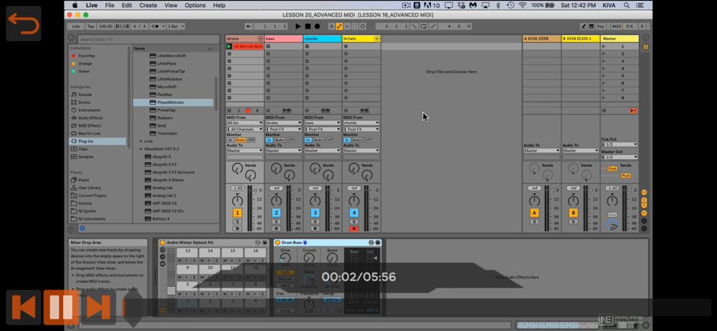This screenshot has height=331, width=717.
Task: Click the 100.00 tempo field
Action: (x=105, y=27)
